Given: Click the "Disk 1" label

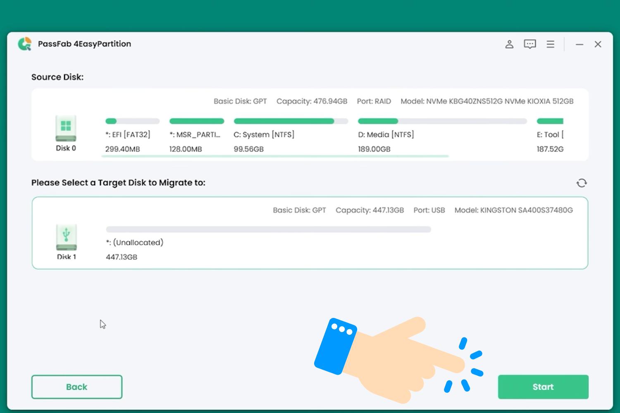Looking at the screenshot, I should click(67, 257).
